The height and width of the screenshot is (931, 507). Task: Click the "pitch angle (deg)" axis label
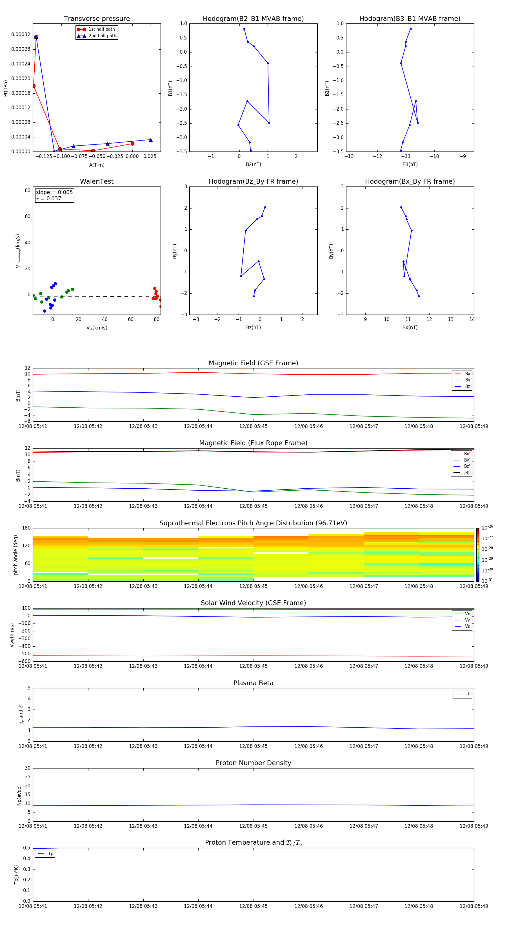[x=15, y=555]
